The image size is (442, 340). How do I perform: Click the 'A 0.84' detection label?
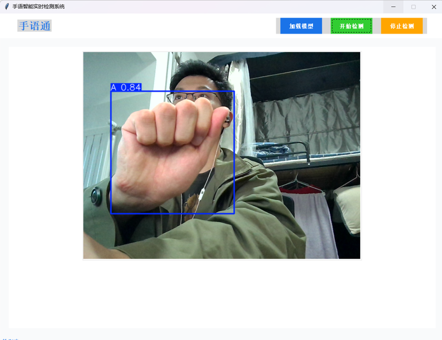pos(126,87)
